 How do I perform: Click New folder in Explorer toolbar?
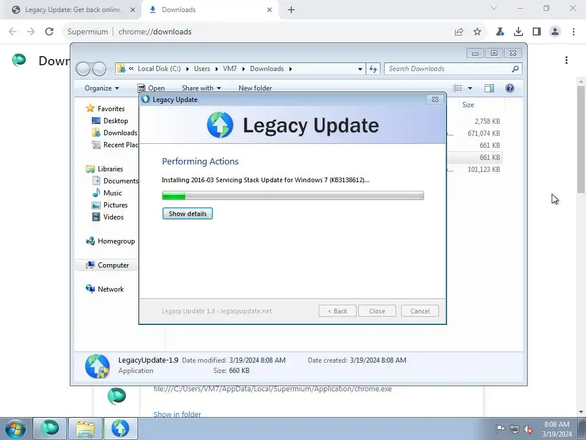coord(255,88)
